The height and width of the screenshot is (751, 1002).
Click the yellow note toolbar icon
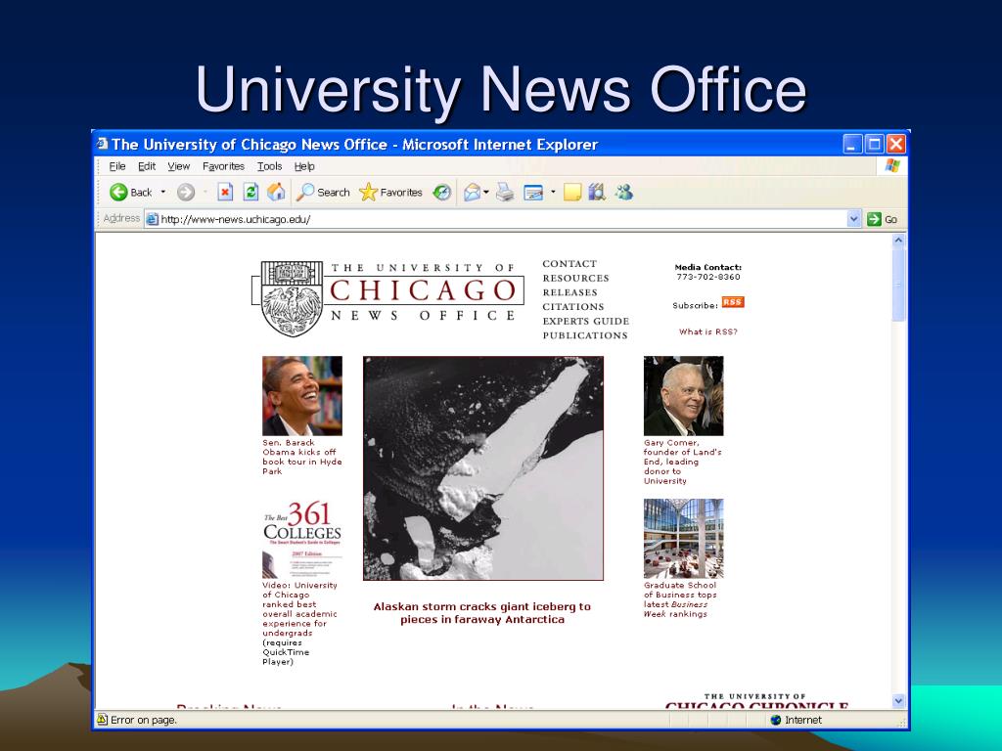(x=571, y=193)
